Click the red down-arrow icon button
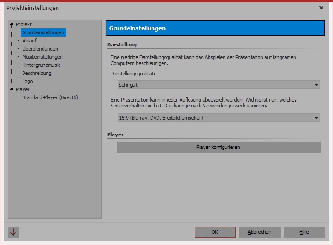This screenshot has height=245, width=333. [x=13, y=232]
